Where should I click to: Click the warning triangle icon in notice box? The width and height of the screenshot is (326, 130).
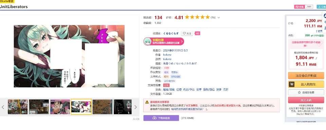click(147, 102)
